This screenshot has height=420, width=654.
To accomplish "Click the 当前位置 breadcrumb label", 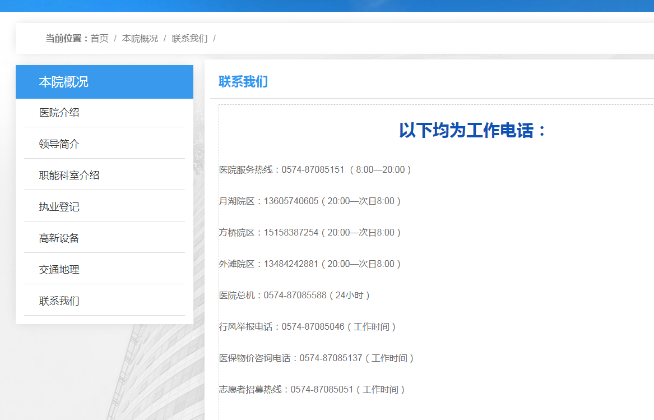I will click(x=67, y=38).
